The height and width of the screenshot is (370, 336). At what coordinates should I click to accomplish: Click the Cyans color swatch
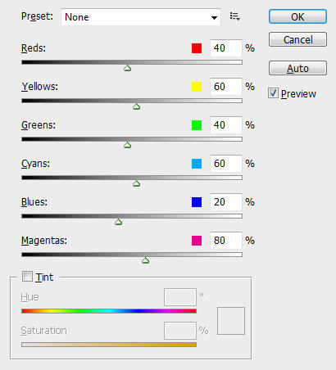click(197, 164)
